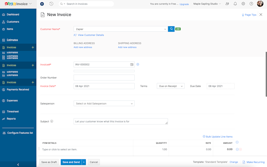
Task: Add new address under Billing Address
Action: (83, 47)
